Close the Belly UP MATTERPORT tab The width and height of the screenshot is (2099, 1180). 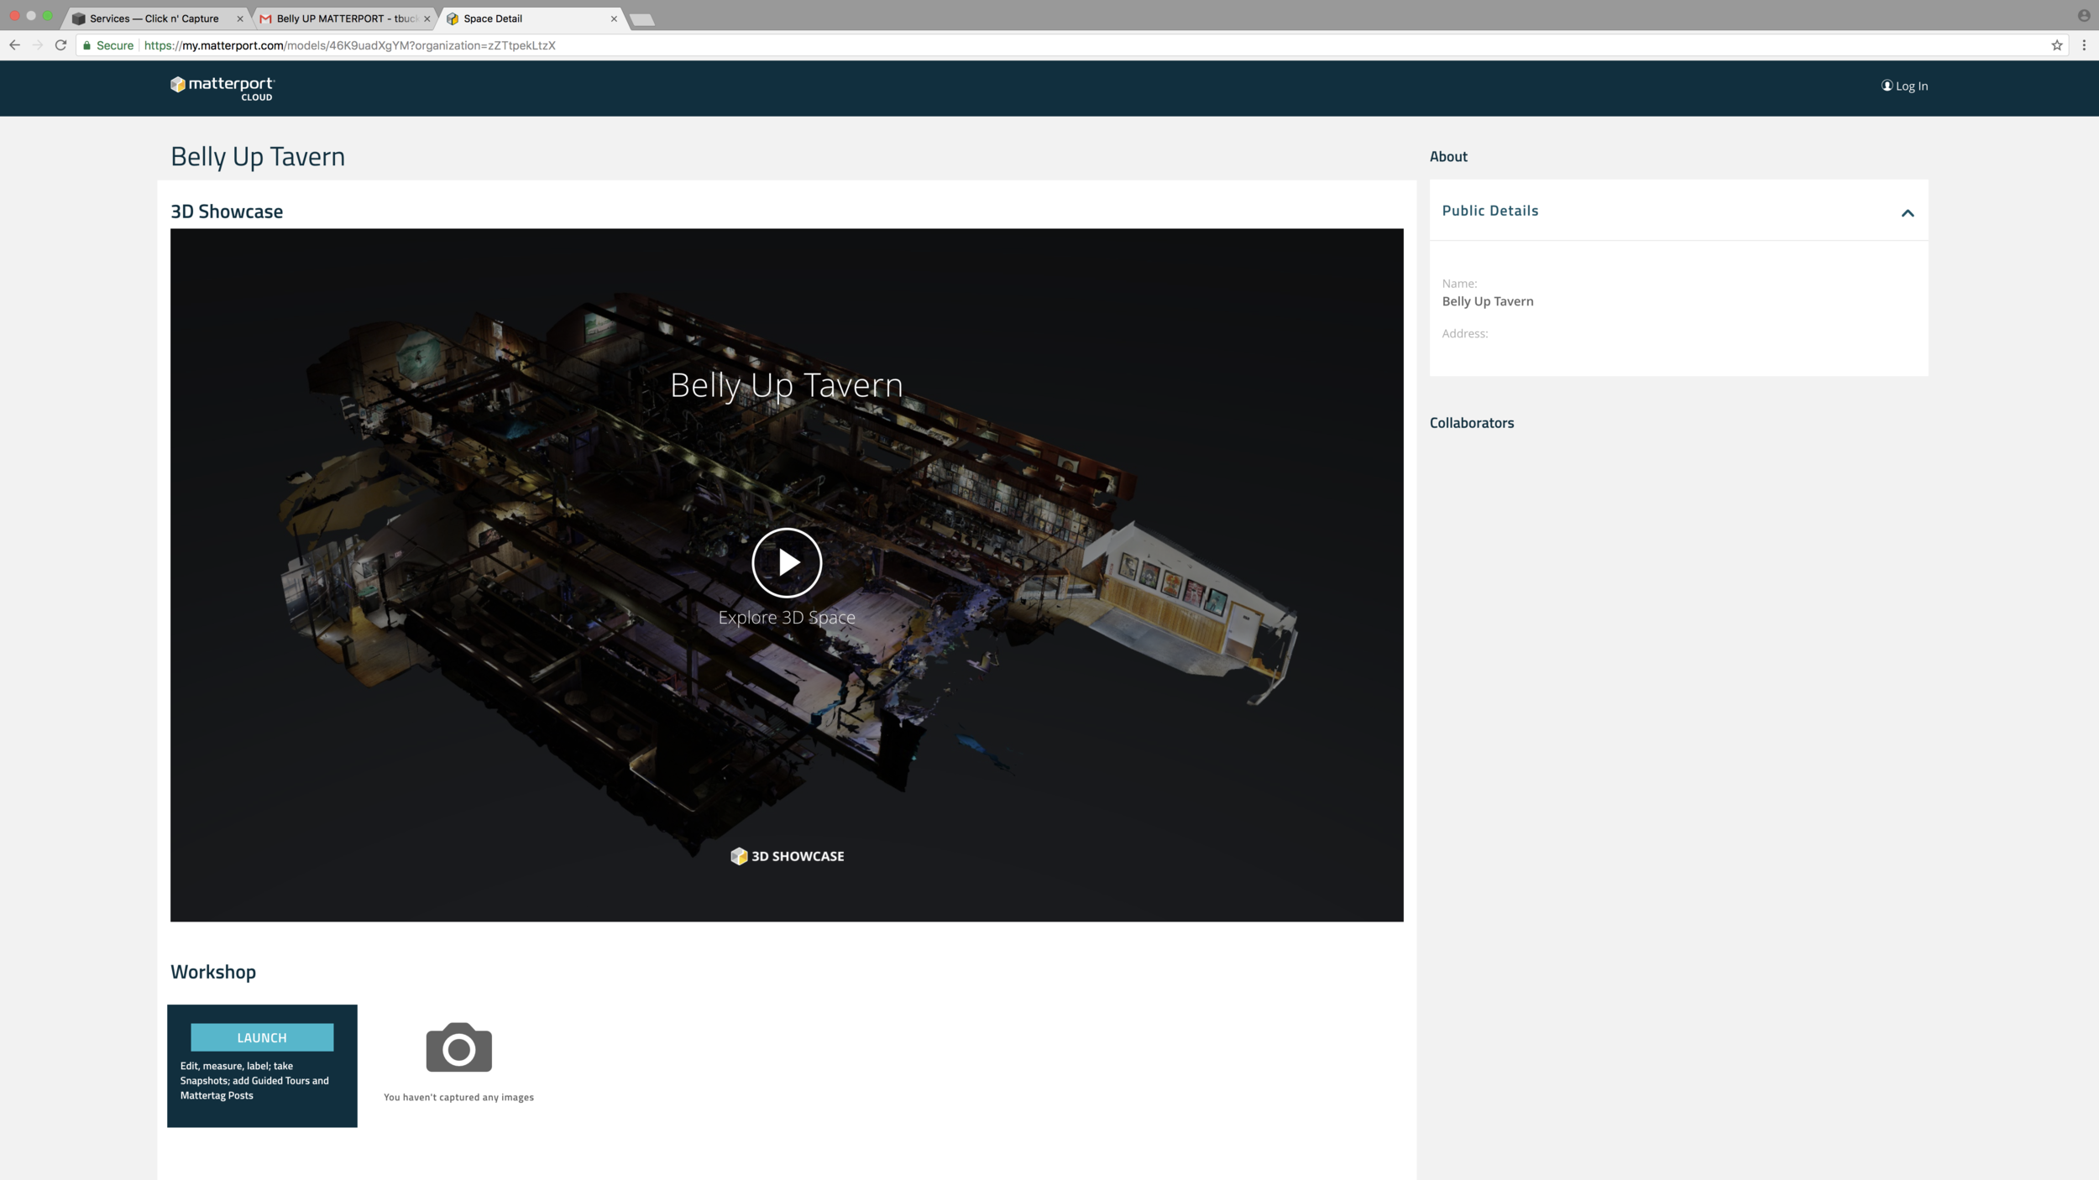(x=427, y=18)
